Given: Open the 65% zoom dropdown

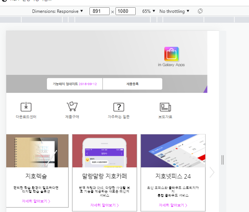Looking at the screenshot, I should [149, 11].
